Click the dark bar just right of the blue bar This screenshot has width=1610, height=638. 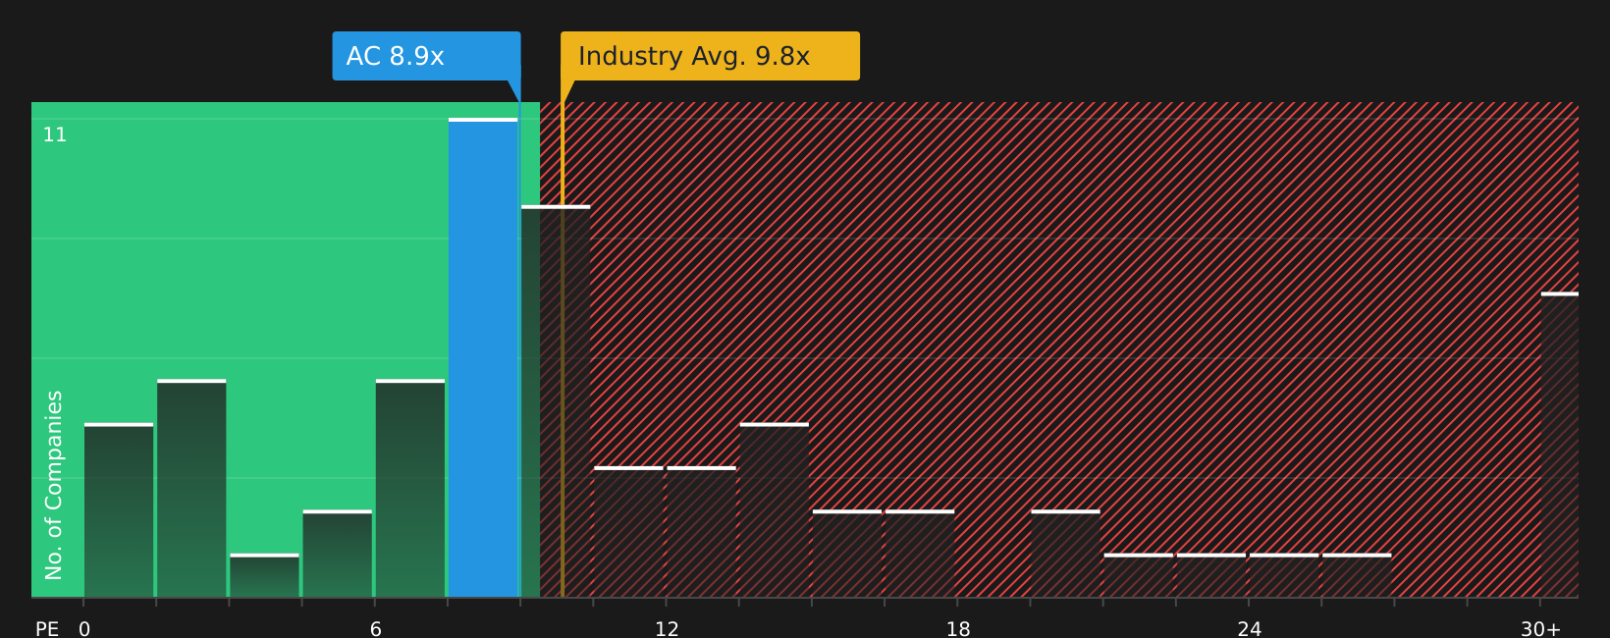(556, 401)
